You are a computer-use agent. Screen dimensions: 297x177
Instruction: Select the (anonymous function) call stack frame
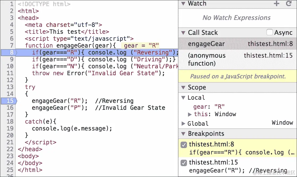(x=238, y=60)
